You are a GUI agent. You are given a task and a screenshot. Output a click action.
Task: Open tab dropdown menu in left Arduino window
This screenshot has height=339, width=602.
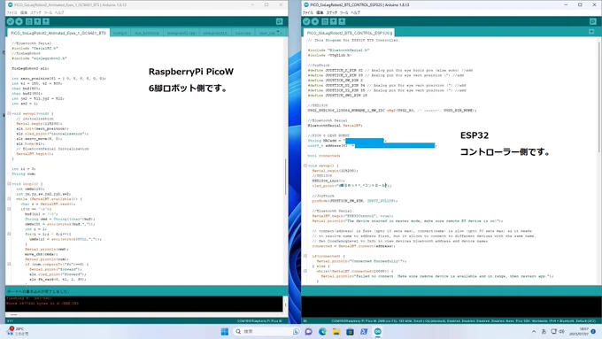(x=278, y=32)
